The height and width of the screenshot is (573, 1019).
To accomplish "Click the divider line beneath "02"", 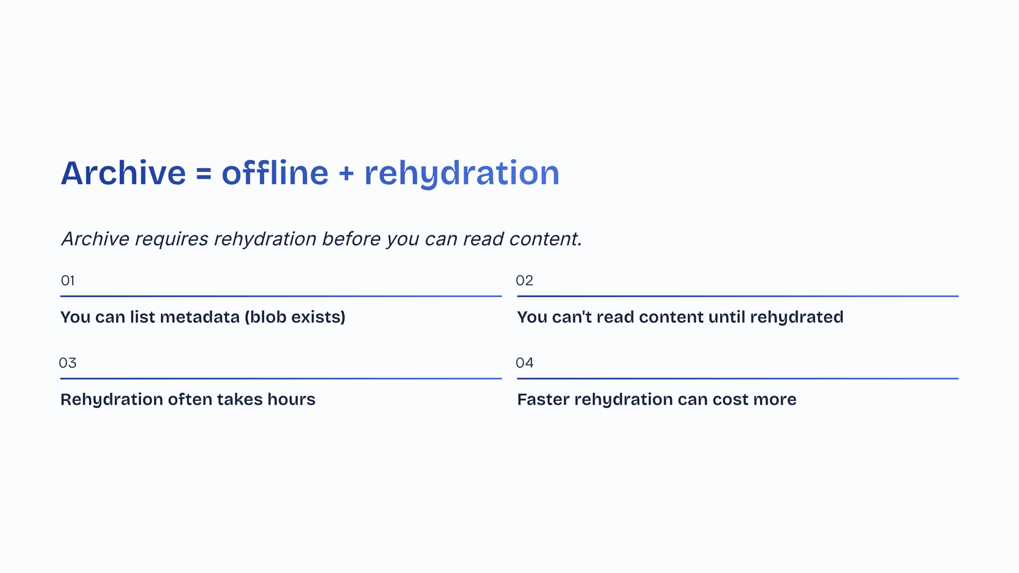I will (738, 296).
